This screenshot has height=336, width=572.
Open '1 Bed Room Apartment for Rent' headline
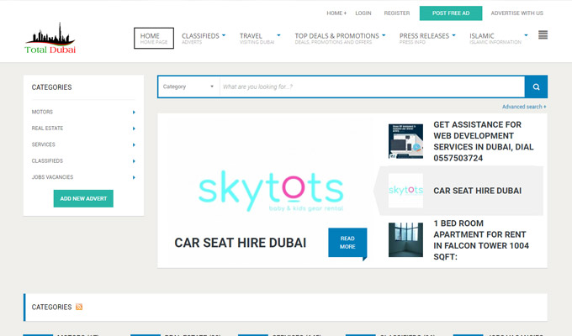tap(481, 239)
